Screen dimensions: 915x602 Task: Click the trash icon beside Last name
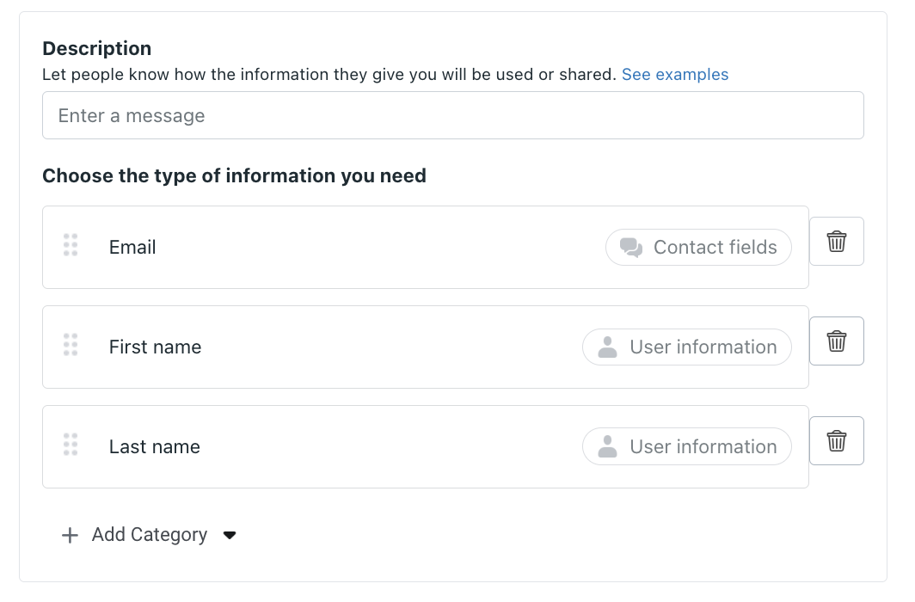(x=837, y=441)
